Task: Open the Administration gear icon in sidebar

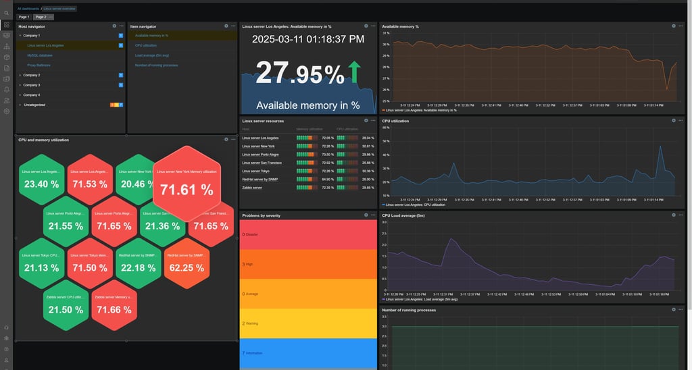Action: pos(6,111)
